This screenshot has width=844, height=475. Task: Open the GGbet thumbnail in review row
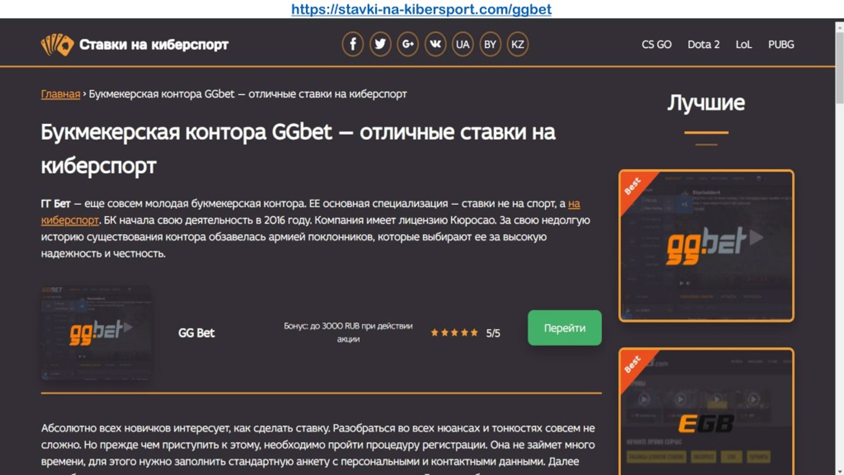96,333
